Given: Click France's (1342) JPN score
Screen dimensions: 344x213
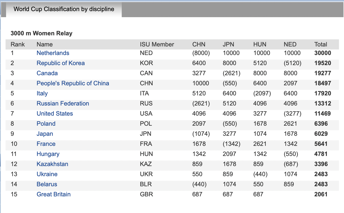Looking at the screenshot, I should click(231, 144).
